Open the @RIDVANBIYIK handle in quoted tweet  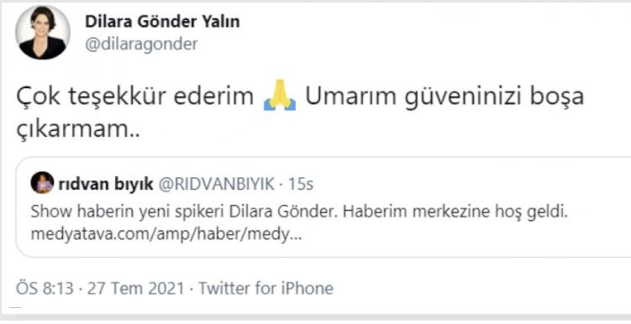click(x=217, y=184)
